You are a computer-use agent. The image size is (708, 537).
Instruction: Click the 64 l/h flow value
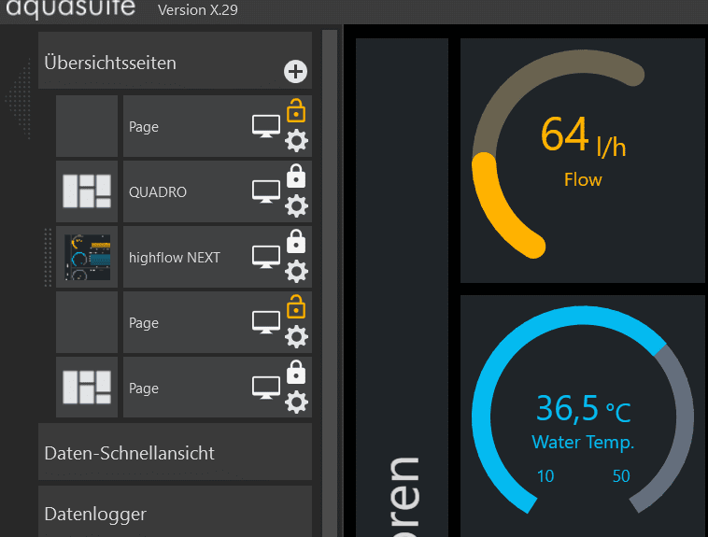click(583, 135)
